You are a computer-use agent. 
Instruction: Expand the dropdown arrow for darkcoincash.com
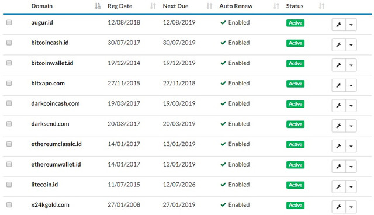tap(351, 106)
